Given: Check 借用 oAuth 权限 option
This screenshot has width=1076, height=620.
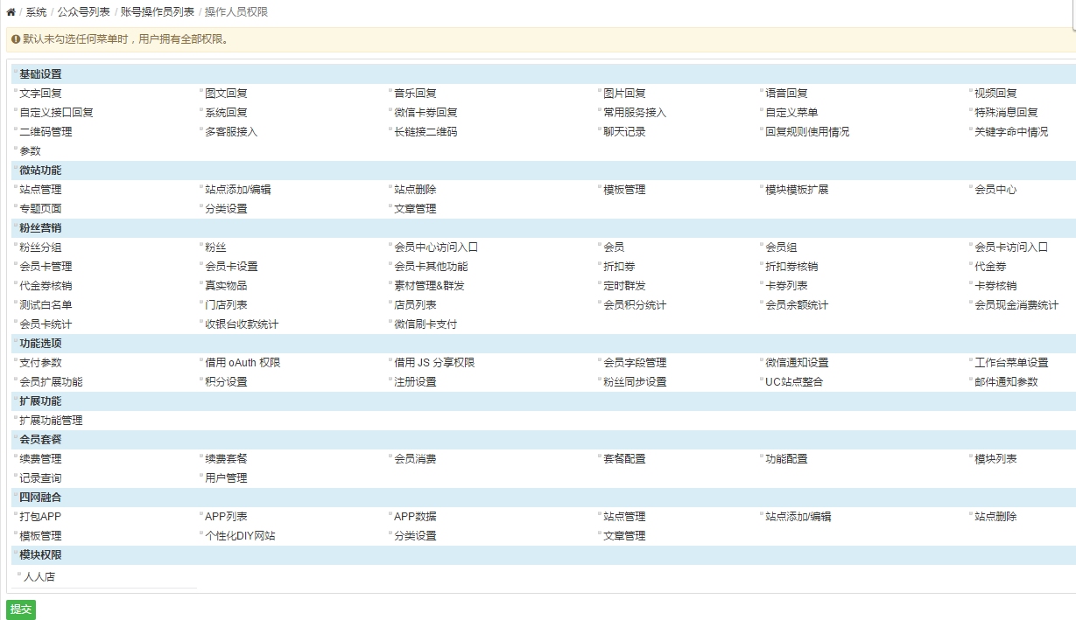Looking at the screenshot, I should tap(200, 360).
